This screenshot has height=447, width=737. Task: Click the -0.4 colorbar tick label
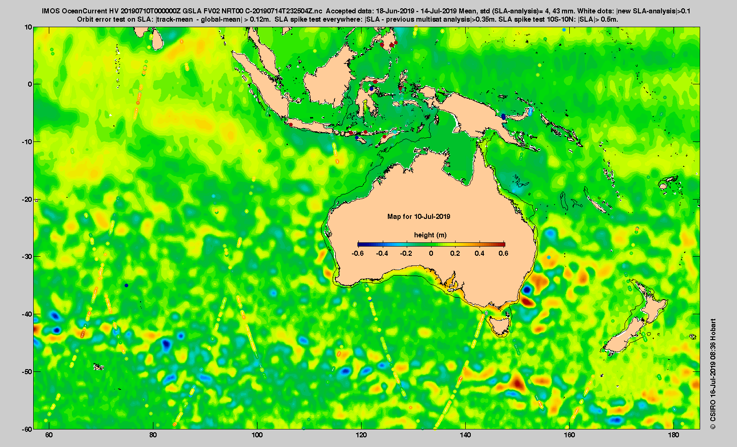tap(382, 253)
